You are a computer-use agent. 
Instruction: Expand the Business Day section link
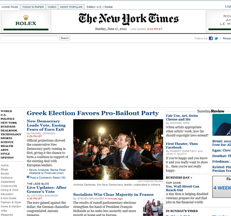(x=179, y=177)
